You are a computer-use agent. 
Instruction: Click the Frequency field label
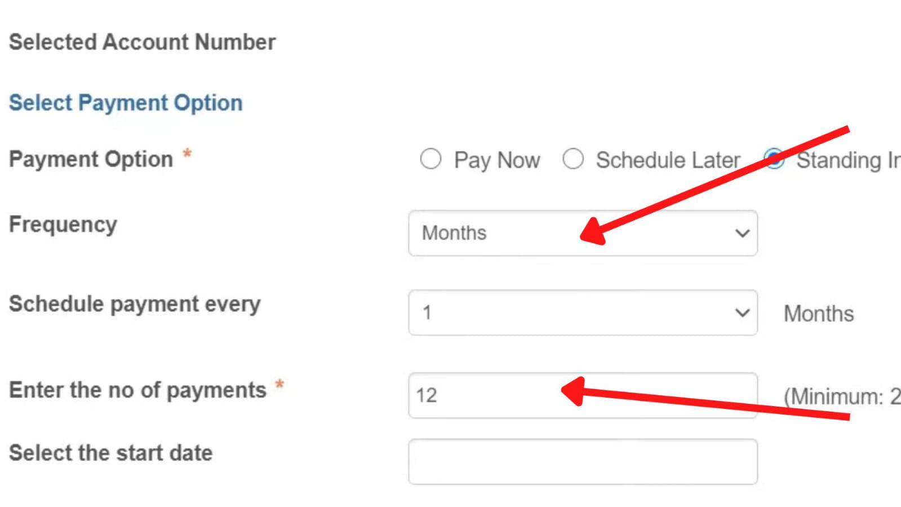point(62,224)
